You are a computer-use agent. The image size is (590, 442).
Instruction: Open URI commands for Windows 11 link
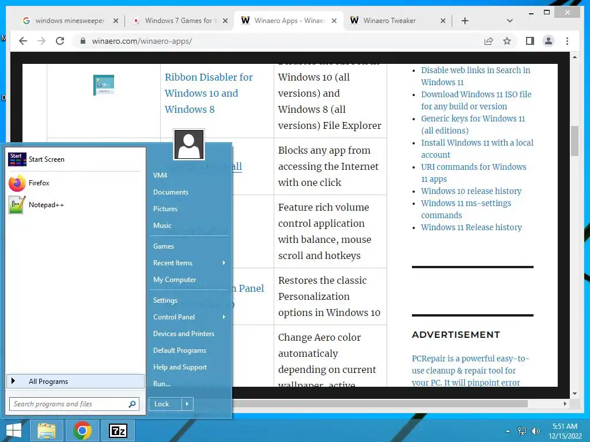pos(474,173)
